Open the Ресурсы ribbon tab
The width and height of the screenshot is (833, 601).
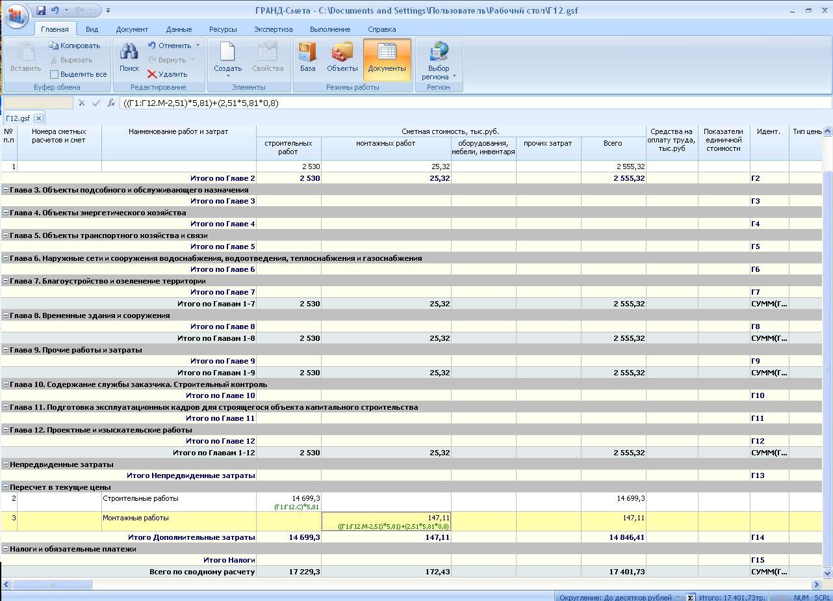[x=223, y=29]
